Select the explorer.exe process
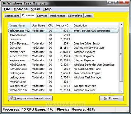 (x=63, y=52)
